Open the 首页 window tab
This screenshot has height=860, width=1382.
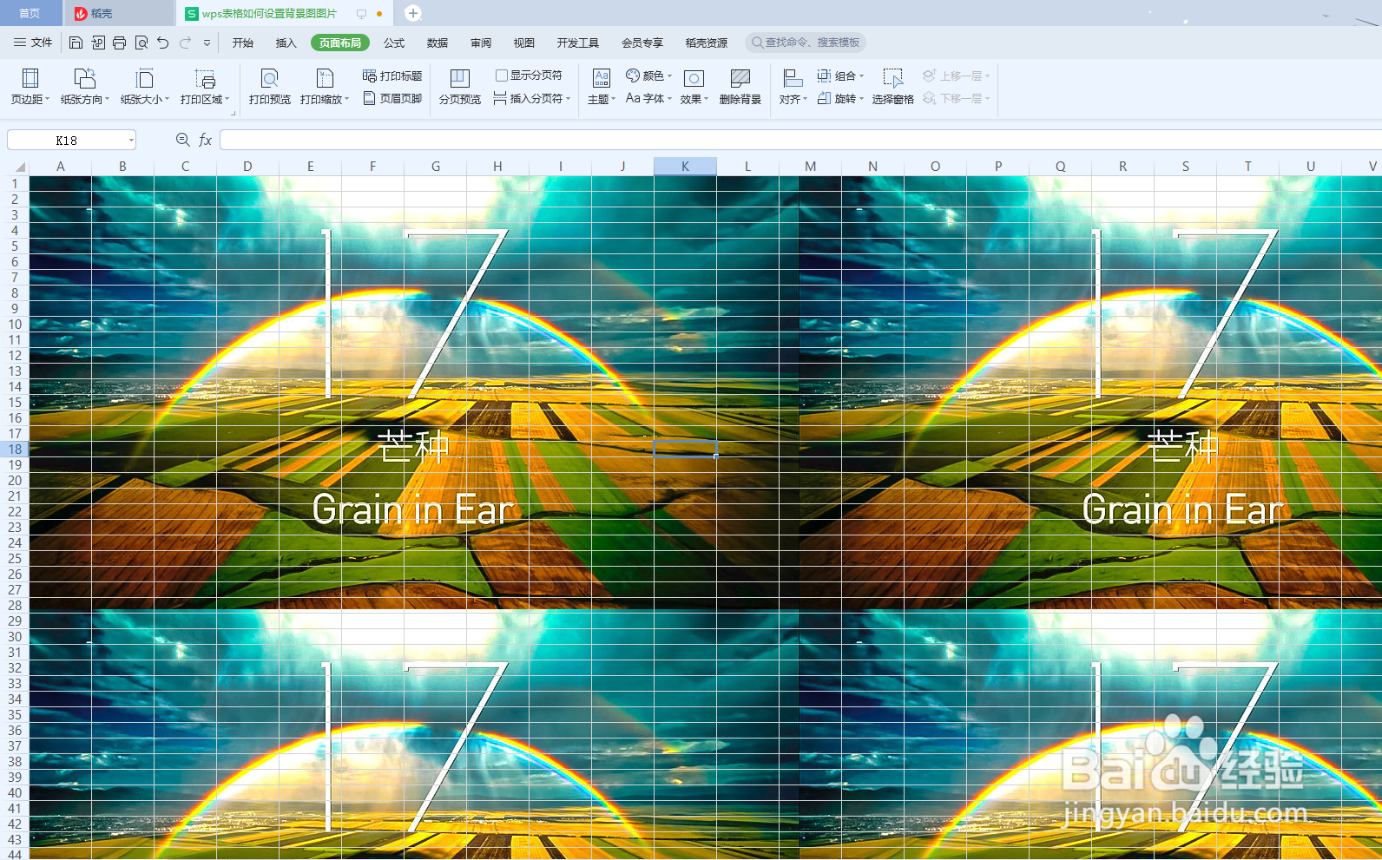(30, 13)
